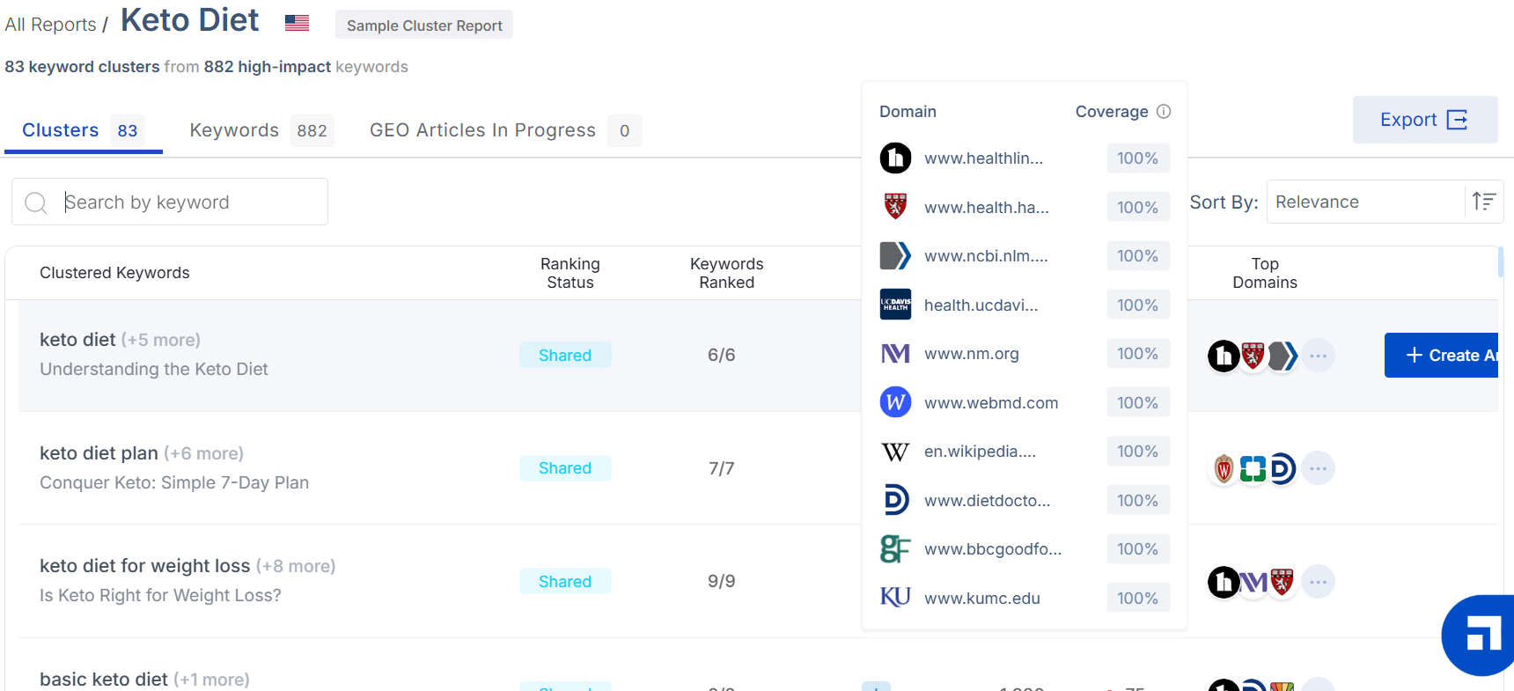Click the search magnifier icon
The image size is (1514, 691).
[36, 202]
